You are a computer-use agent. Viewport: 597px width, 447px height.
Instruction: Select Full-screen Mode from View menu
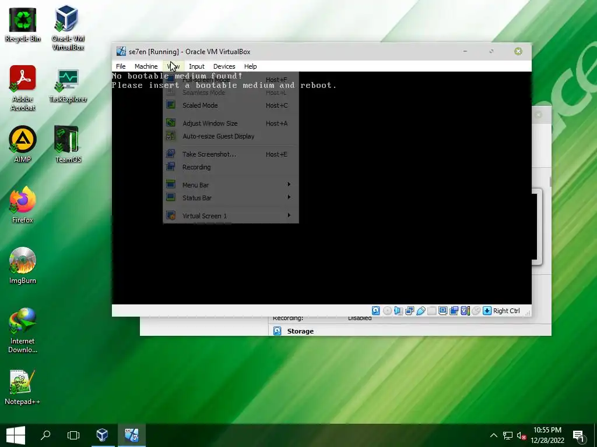[x=231, y=79]
